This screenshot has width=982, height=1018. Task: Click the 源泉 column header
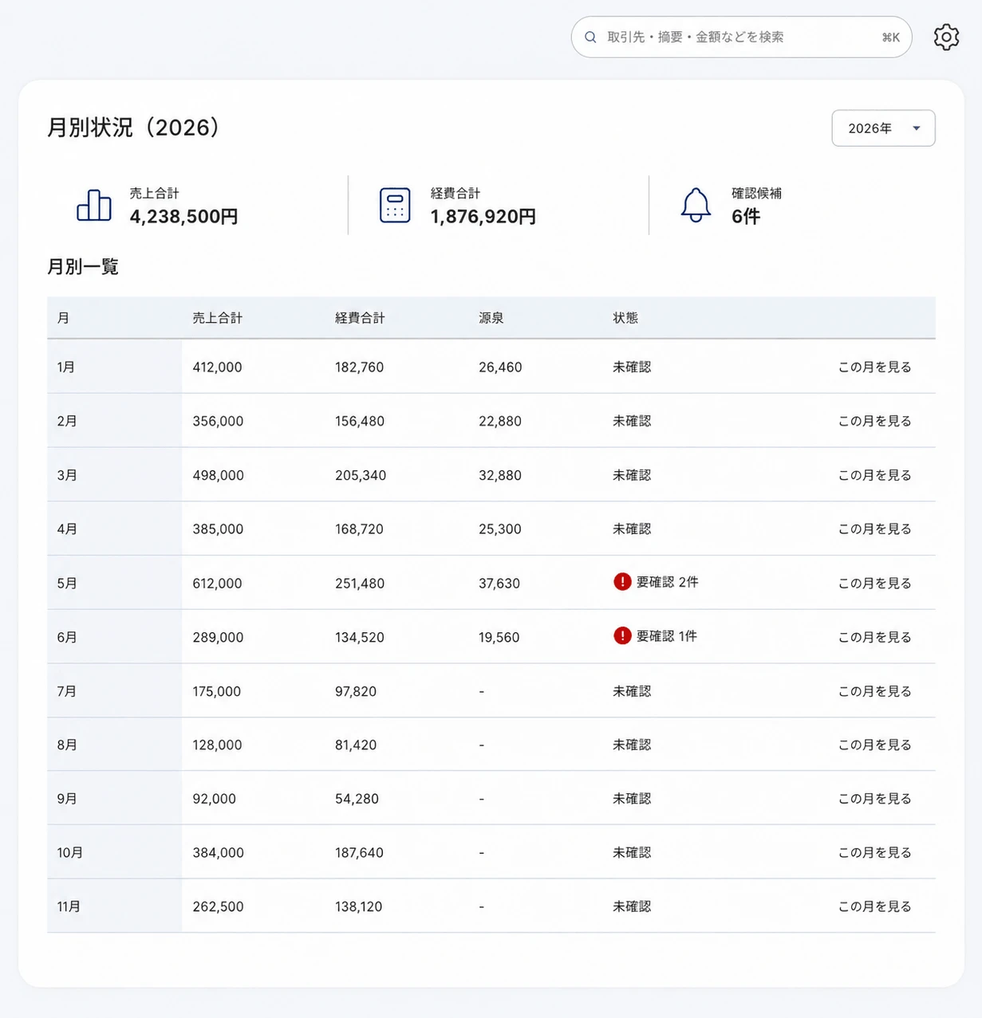(x=491, y=318)
